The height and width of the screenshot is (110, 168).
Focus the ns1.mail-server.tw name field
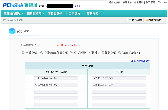coord(56,78)
